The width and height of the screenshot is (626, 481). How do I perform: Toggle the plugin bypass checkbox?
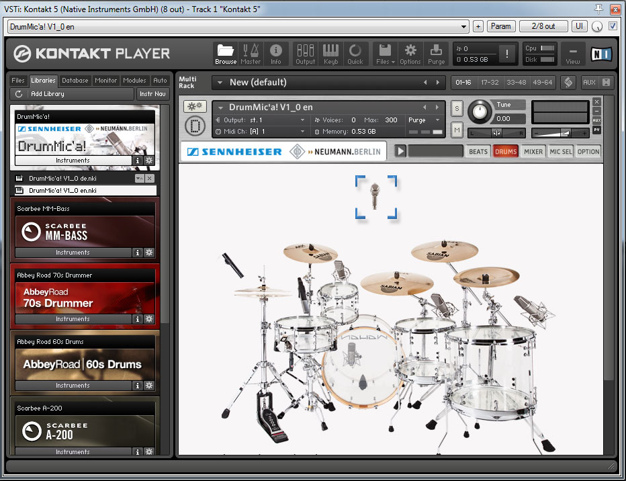pyautogui.click(x=613, y=26)
